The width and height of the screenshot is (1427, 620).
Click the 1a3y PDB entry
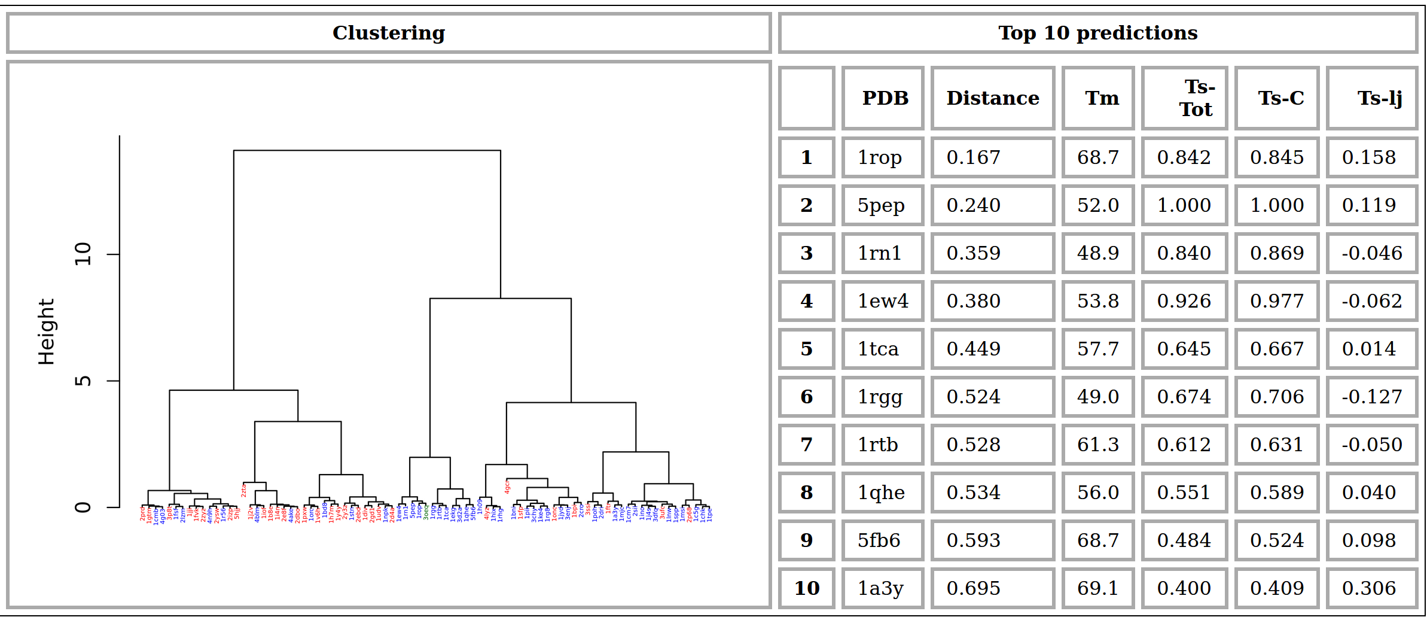click(x=880, y=588)
